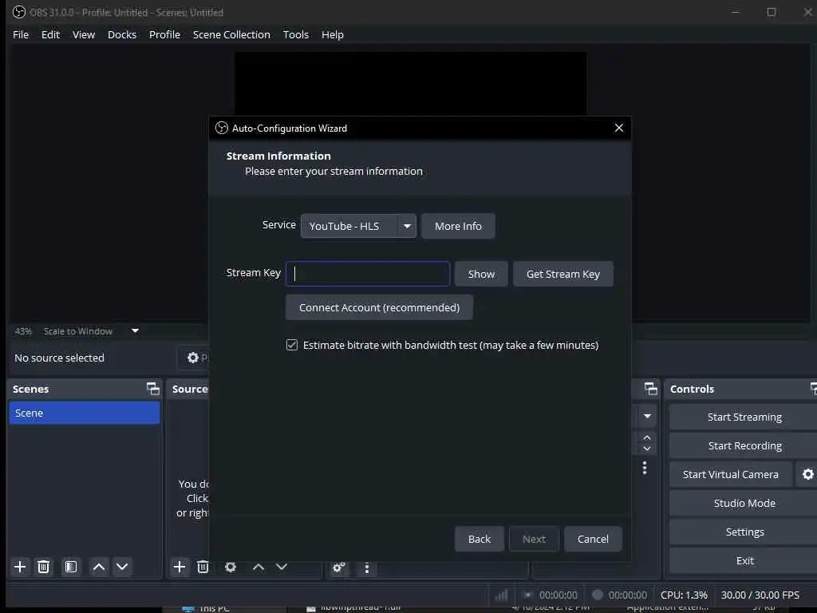Move source up in Sources toolbar
The image size is (817, 613).
[259, 567]
